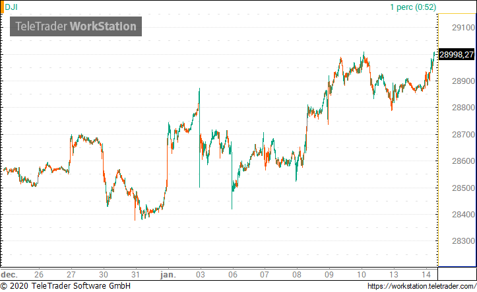Click the date label 14
The height and width of the screenshot is (292, 477).
(426, 275)
